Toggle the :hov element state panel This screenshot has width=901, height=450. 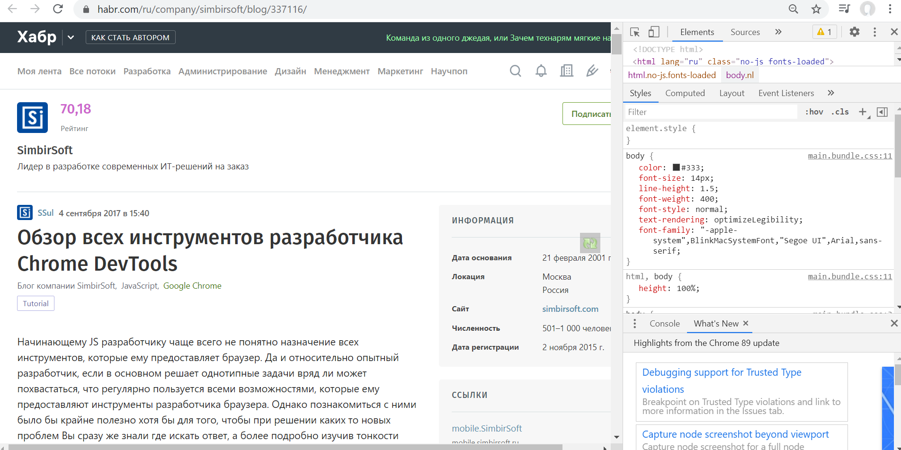pyautogui.click(x=814, y=112)
